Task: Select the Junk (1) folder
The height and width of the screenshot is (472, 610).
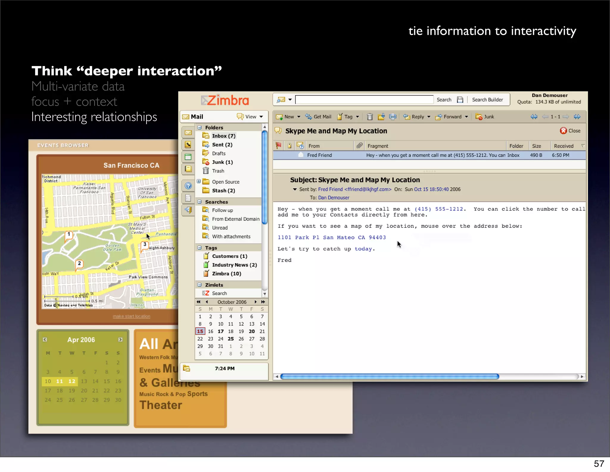Action: pyautogui.click(x=222, y=162)
